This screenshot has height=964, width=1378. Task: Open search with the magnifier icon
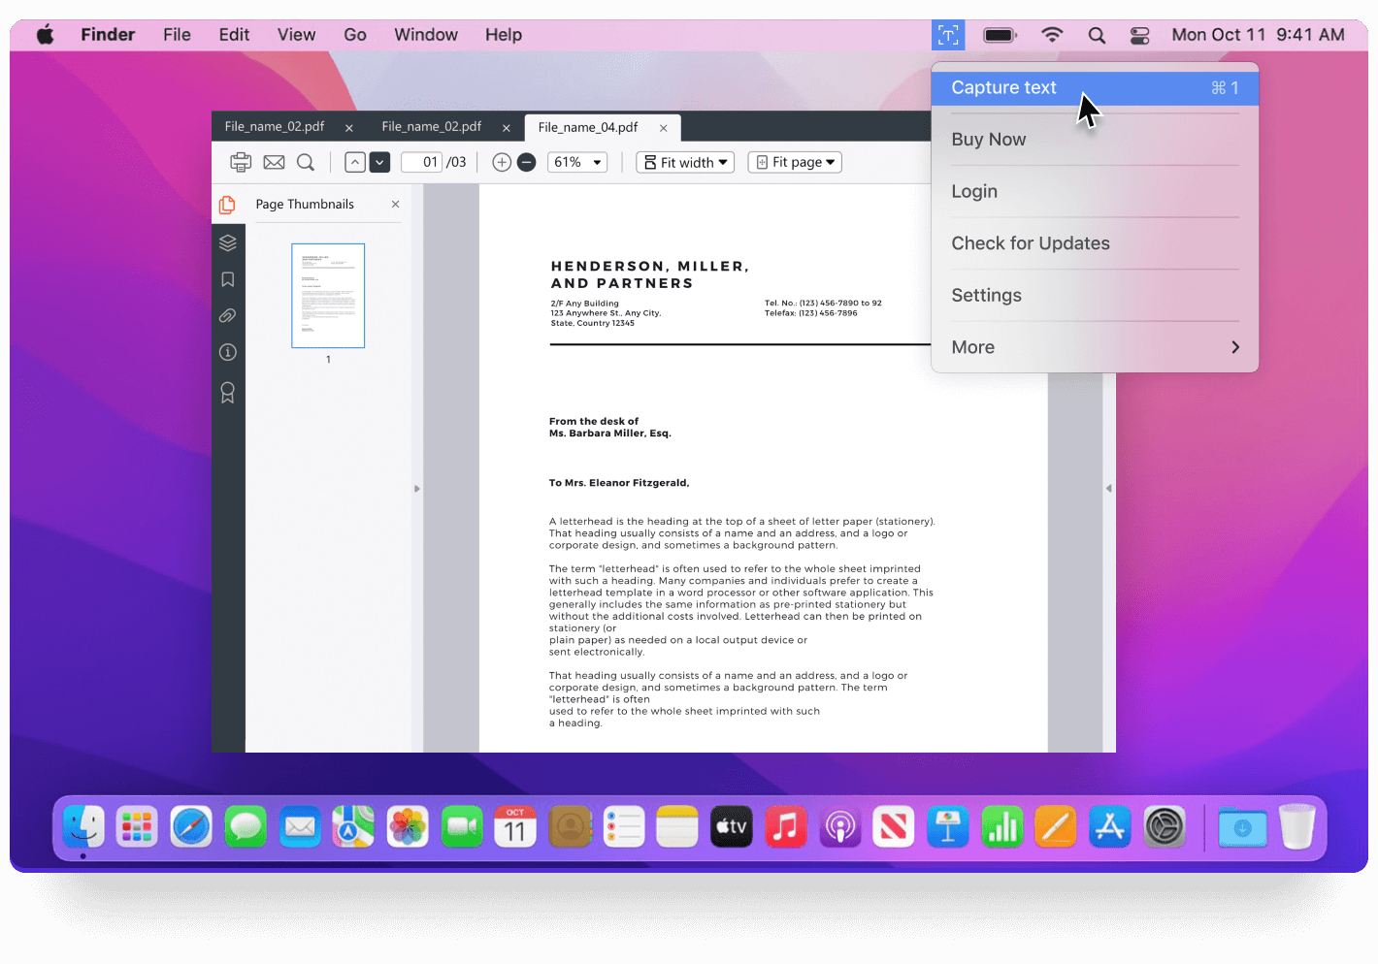click(x=306, y=162)
